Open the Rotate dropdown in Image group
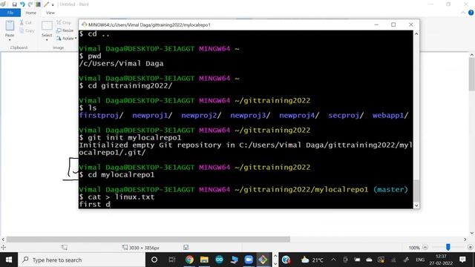The height and width of the screenshot is (267, 475). (x=66, y=39)
